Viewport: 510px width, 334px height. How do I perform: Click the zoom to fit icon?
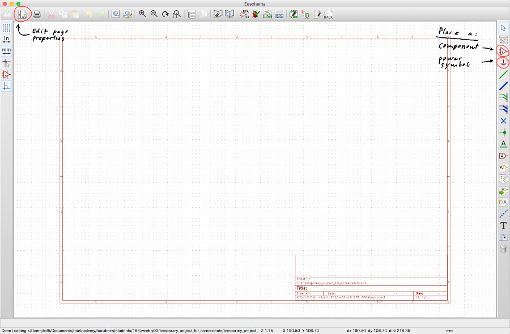[177, 14]
